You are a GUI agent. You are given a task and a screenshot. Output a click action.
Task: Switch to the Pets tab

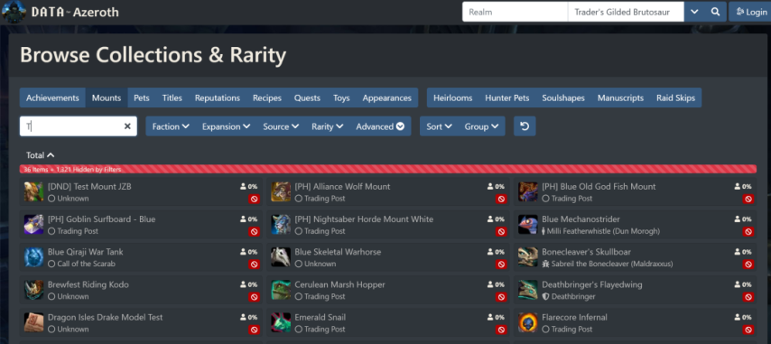(x=142, y=98)
